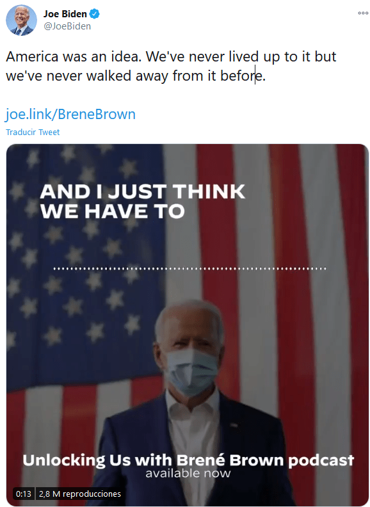Click the 2,8 M reproducciones view count

point(79,494)
